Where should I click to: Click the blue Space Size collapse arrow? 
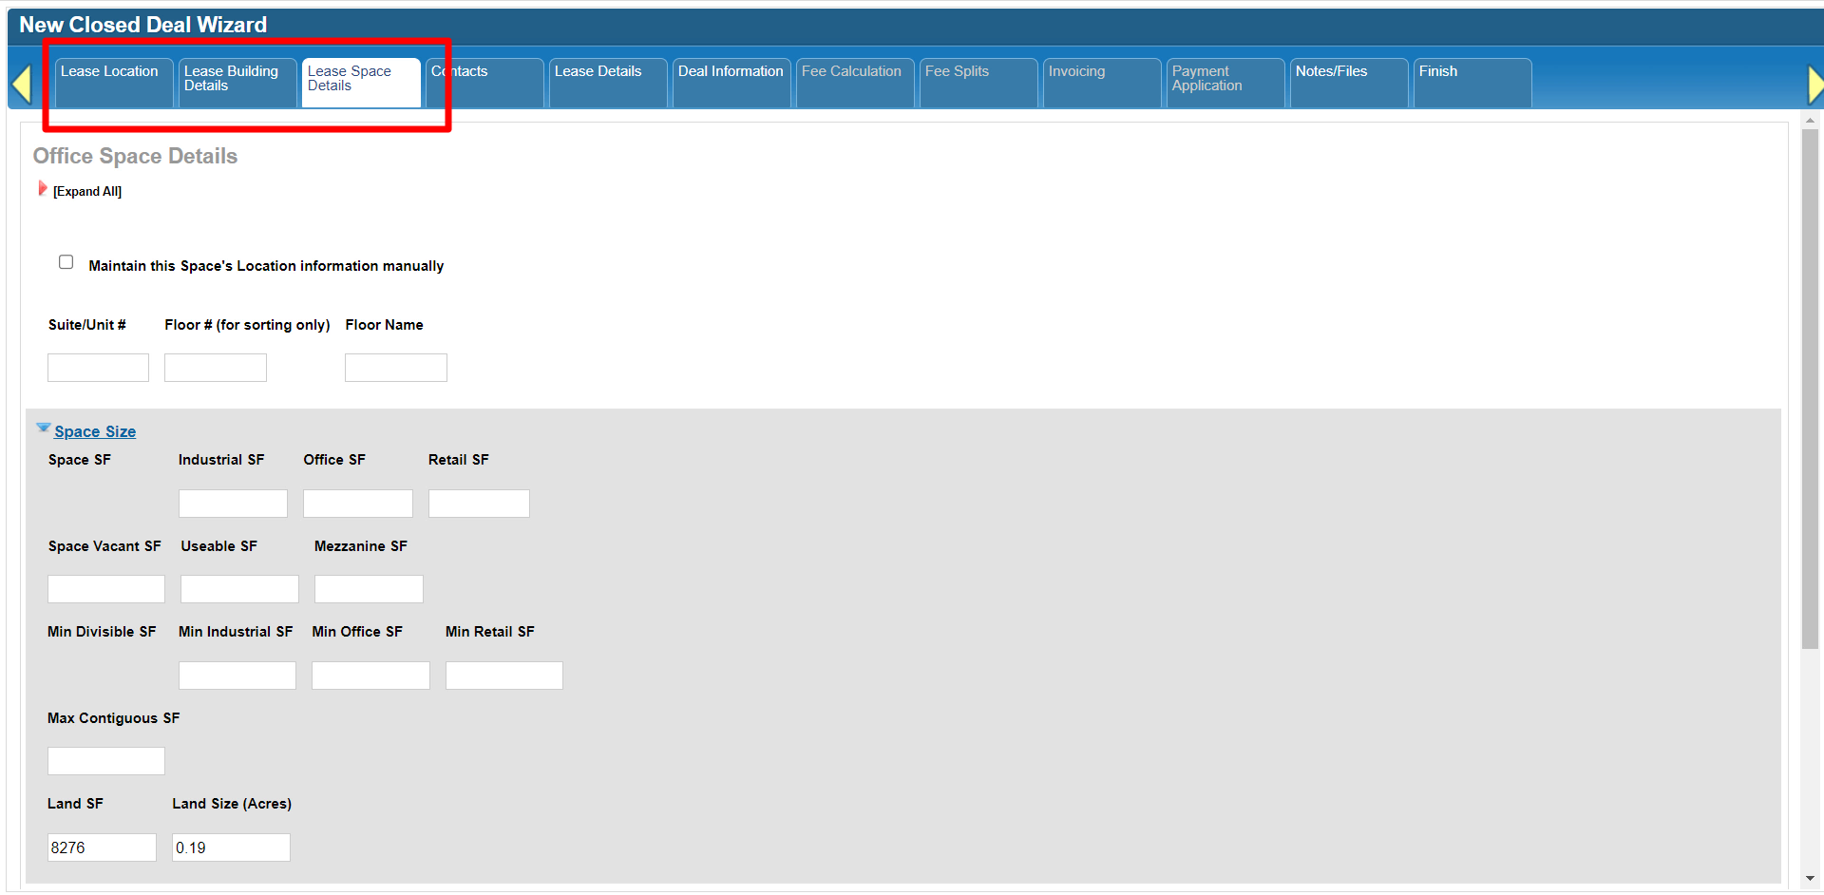click(x=43, y=428)
